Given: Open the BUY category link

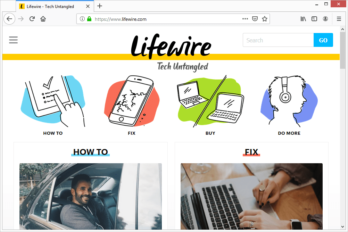Looking at the screenshot, I should [210, 133].
